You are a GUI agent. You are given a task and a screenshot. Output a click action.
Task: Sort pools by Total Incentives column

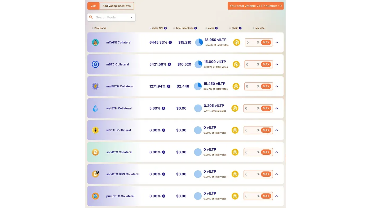185,28
